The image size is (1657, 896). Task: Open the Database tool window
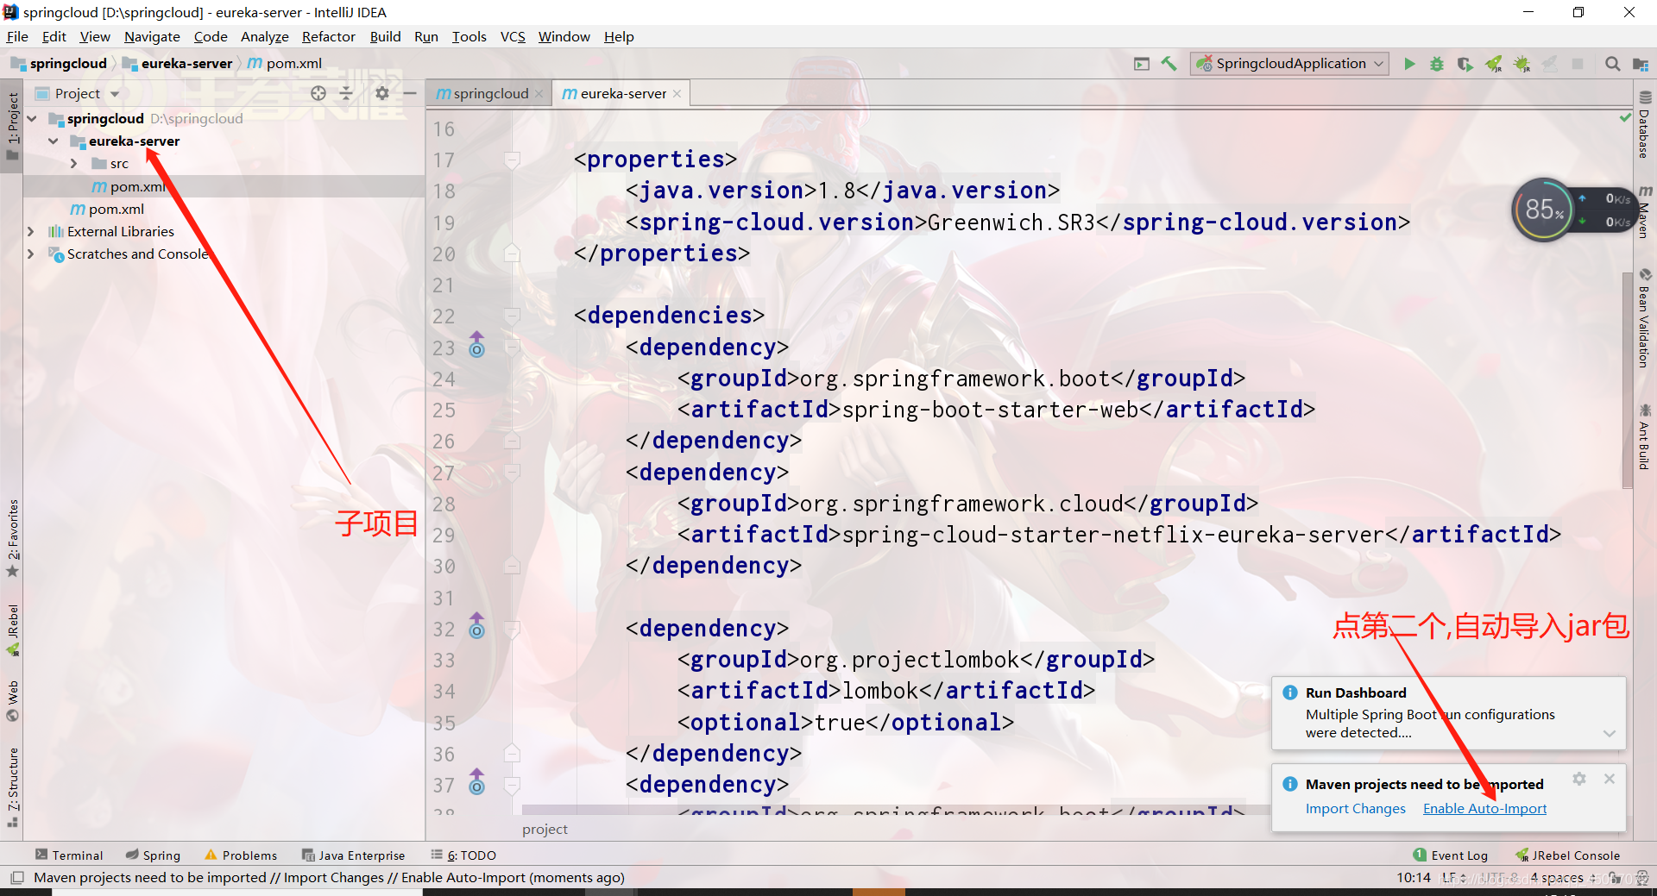[1645, 126]
